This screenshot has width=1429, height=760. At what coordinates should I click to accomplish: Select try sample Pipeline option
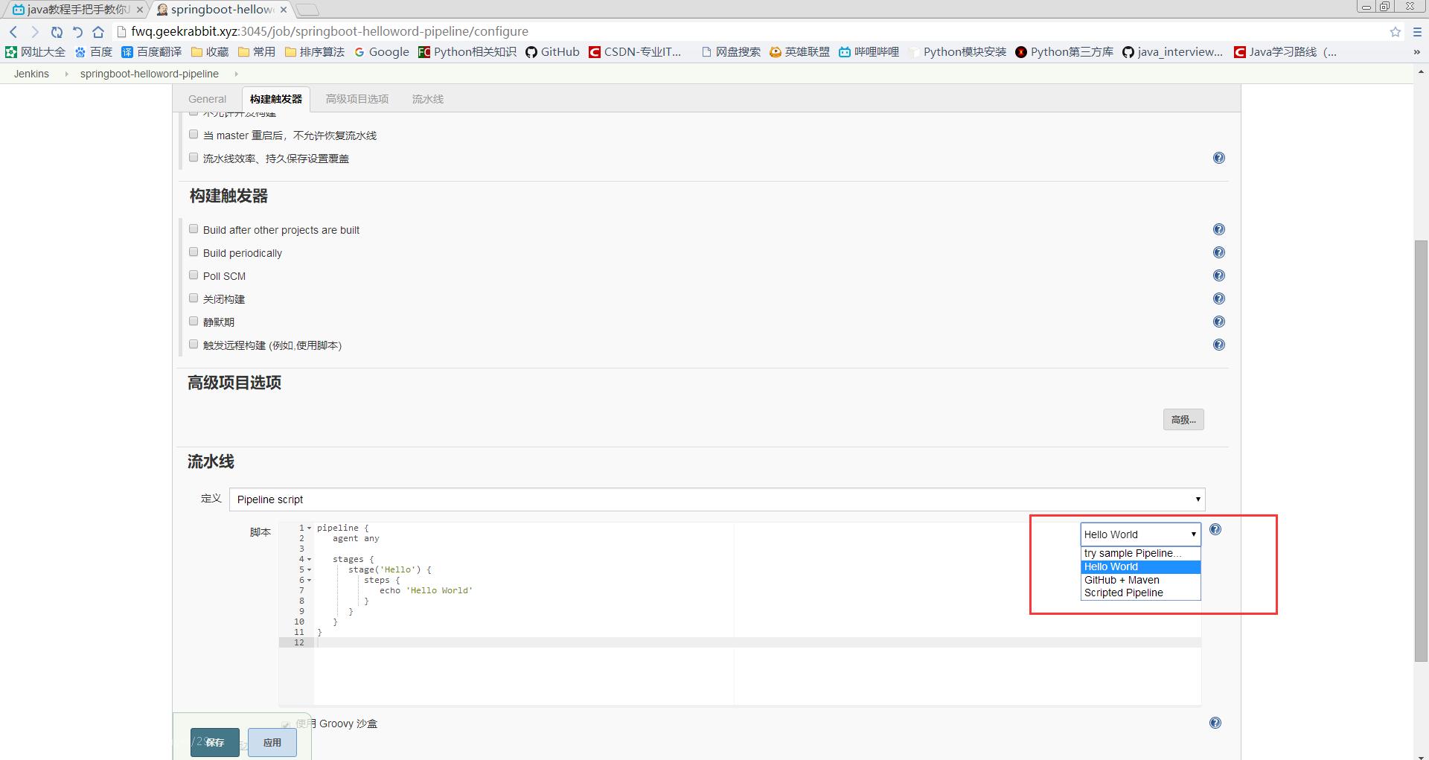click(x=1140, y=553)
